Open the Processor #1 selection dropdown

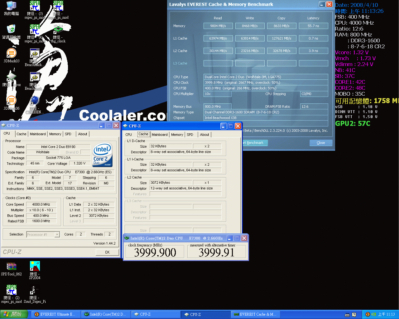pos(43,235)
